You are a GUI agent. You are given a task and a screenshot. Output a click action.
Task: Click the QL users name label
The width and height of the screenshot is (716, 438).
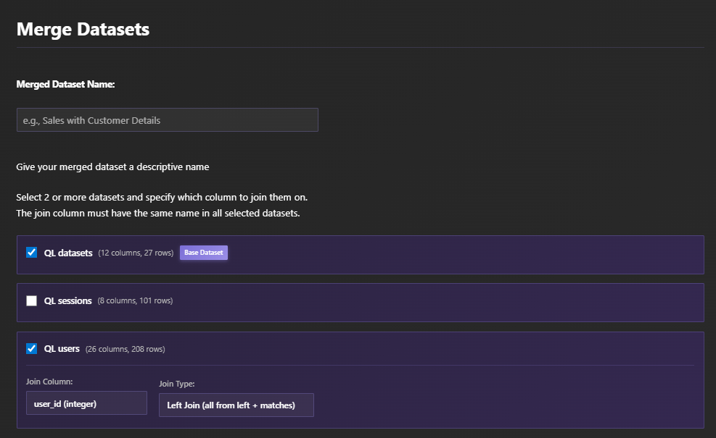click(x=62, y=349)
